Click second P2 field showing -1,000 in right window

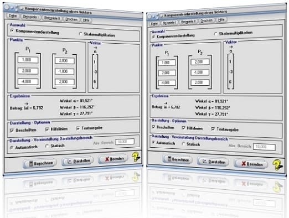200,72
